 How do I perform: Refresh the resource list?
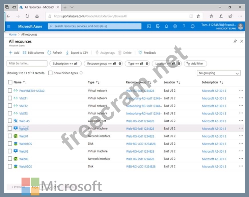pos(55,53)
